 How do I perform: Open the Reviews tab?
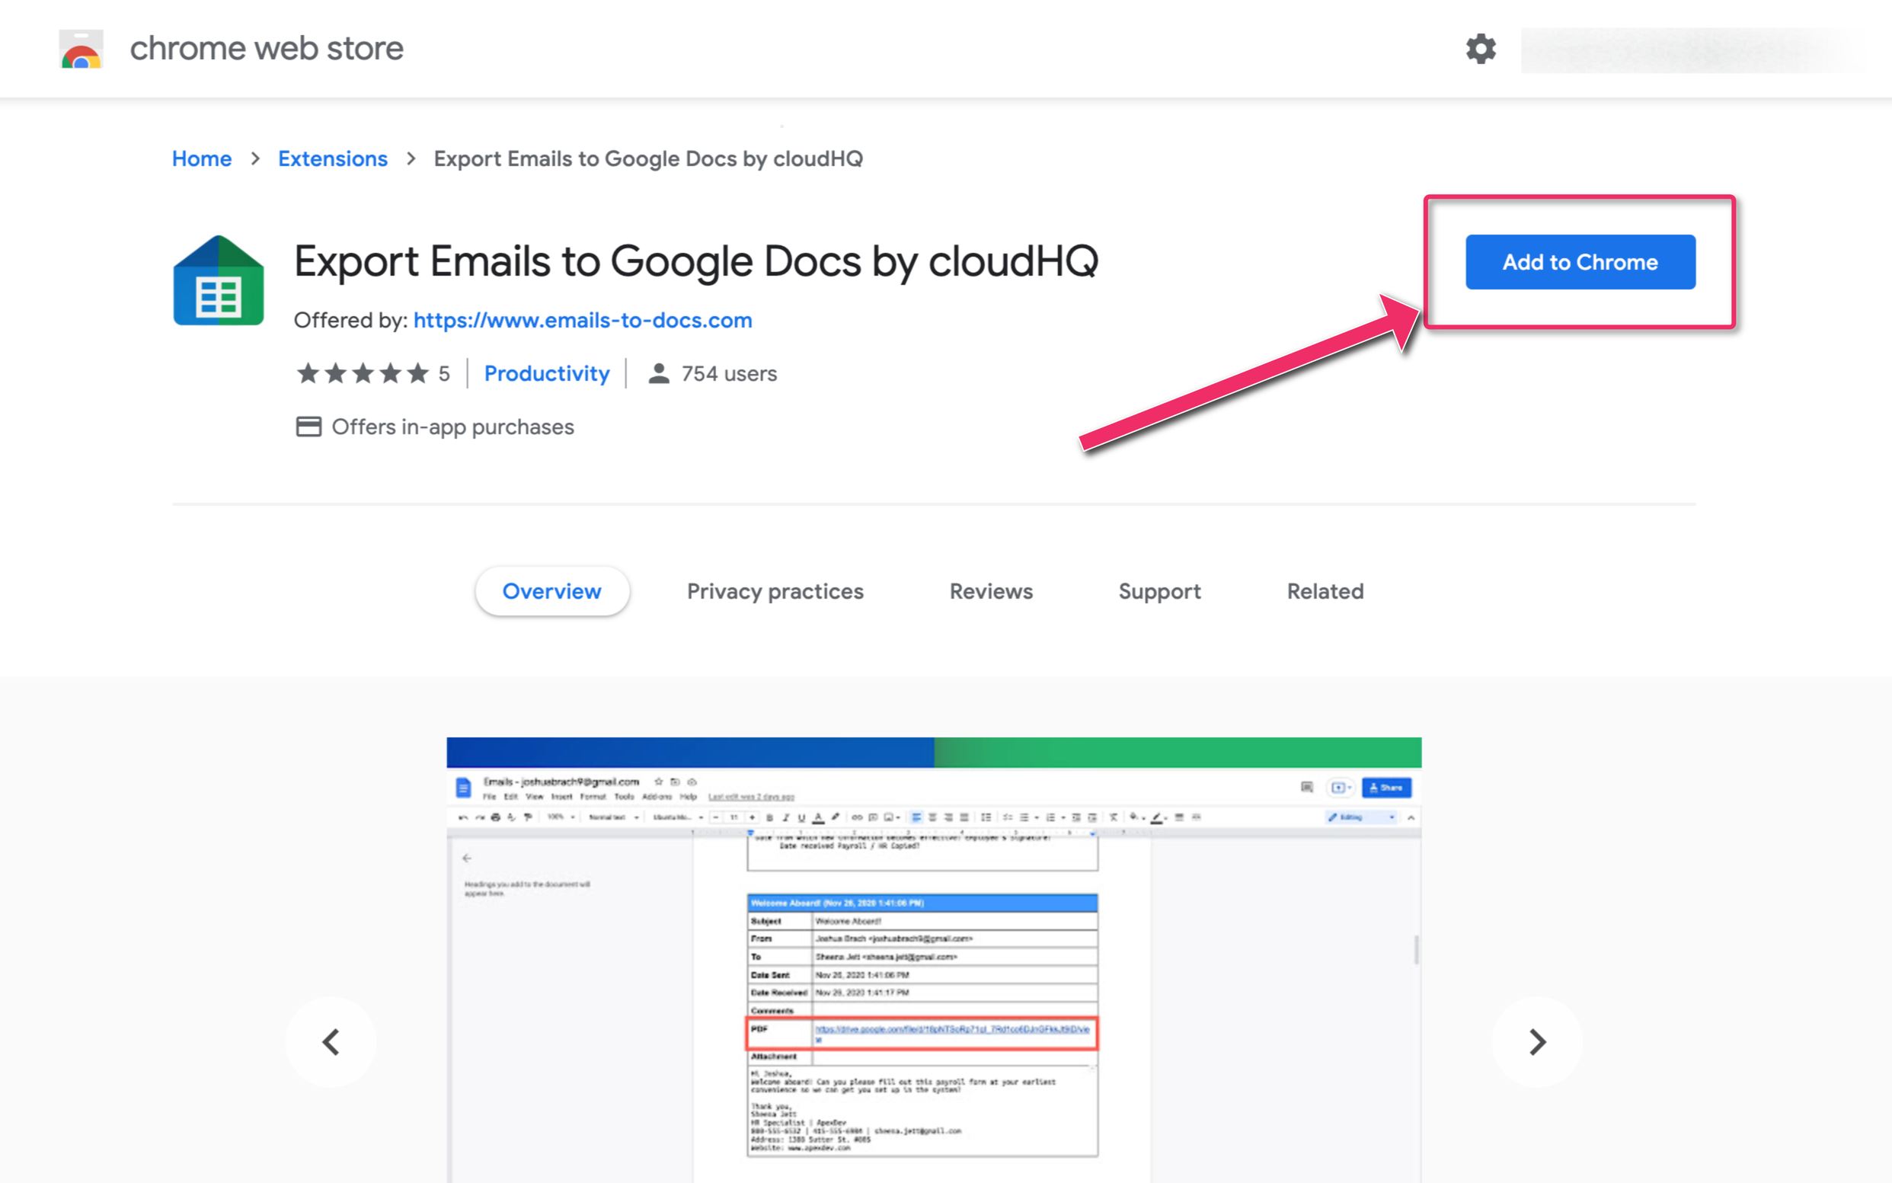point(991,591)
